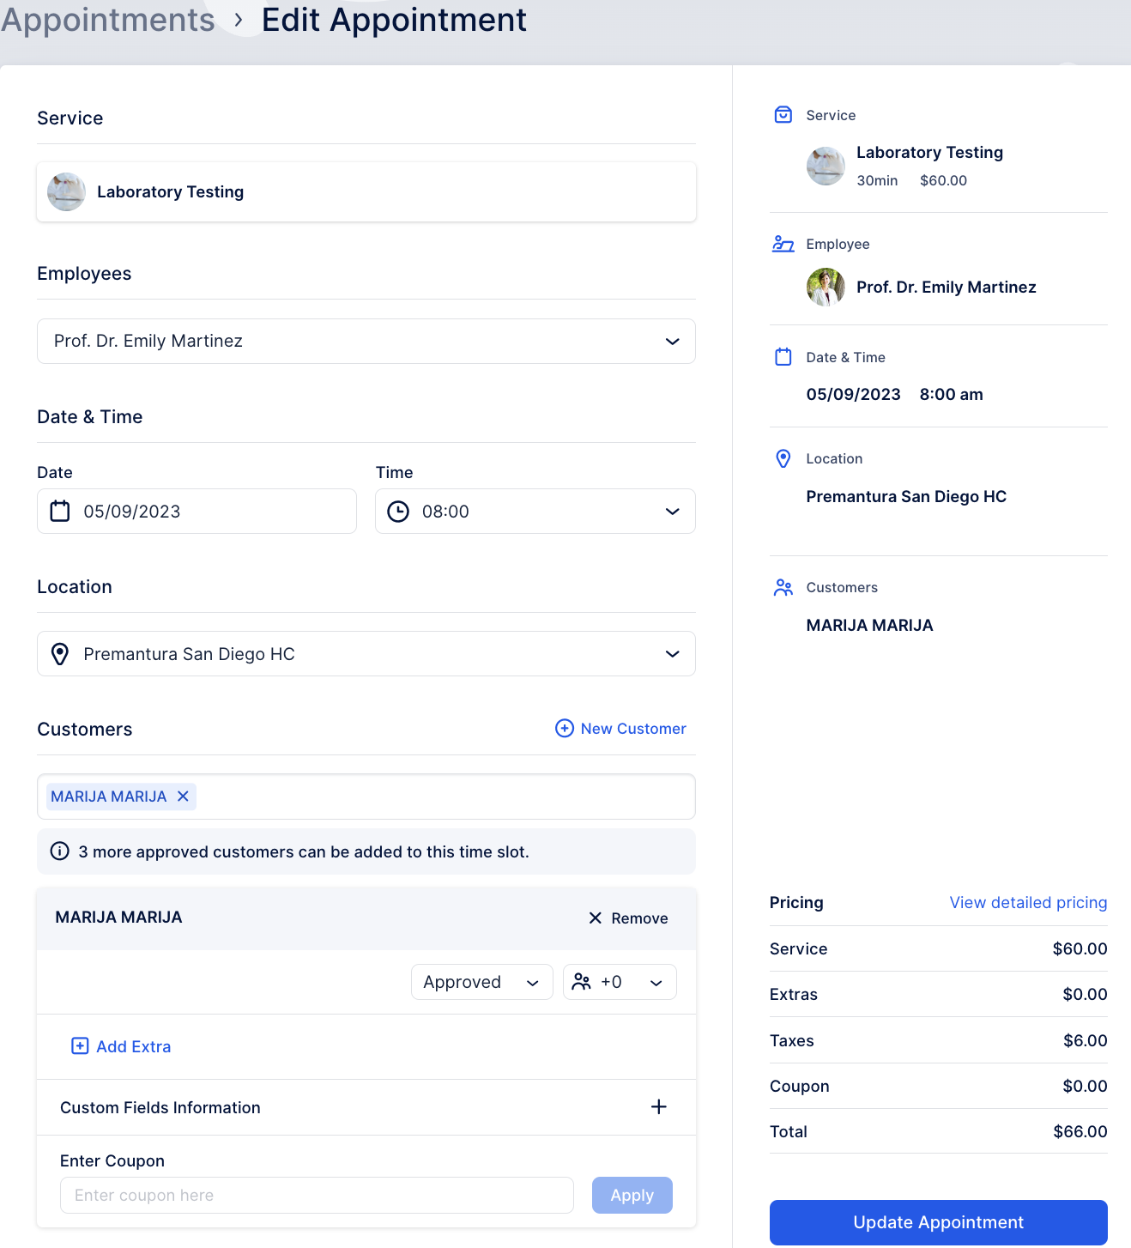Click the info icon next to approved customers message
This screenshot has height=1248, width=1131.
pos(59,851)
